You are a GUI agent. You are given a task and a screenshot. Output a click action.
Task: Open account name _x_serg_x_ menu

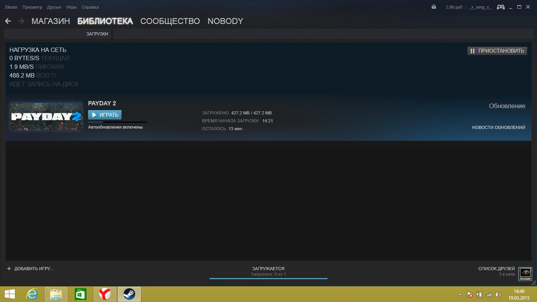coord(480,7)
